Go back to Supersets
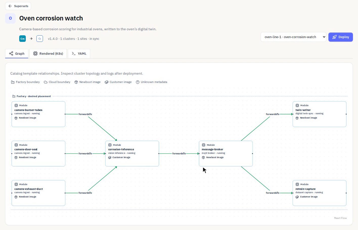 pos(18,6)
